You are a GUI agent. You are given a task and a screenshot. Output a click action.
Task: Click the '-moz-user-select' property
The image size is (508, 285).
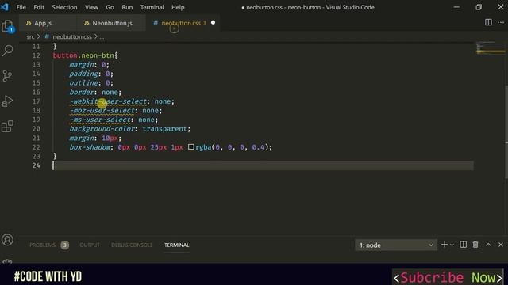click(x=102, y=111)
